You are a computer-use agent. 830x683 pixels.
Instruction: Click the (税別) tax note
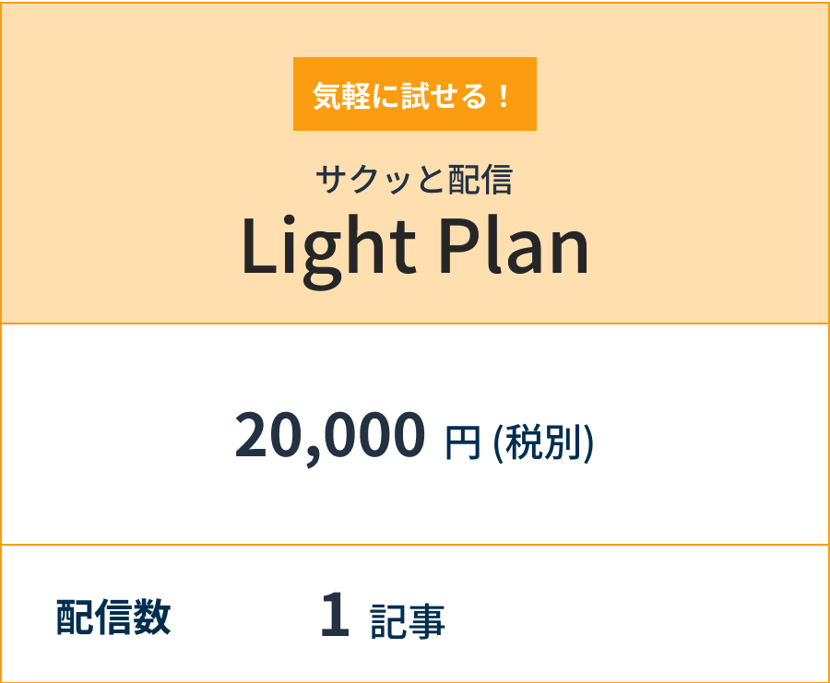[x=543, y=443]
